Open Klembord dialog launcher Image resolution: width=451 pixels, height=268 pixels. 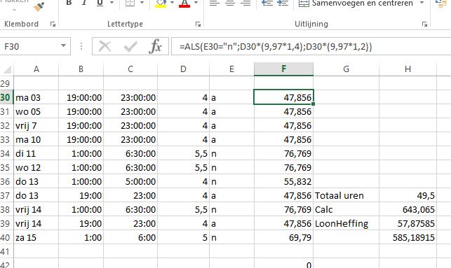coord(53,24)
